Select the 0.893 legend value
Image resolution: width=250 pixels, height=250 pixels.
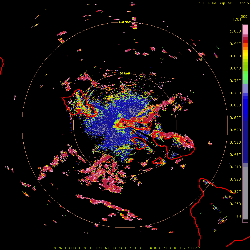pyautogui.click(x=235, y=56)
